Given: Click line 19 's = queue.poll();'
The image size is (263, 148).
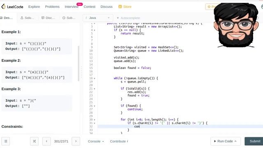Looking at the screenshot, I should (133, 82).
